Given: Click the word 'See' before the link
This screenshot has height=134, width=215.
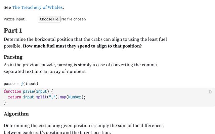Looking at the screenshot, I should [x=7, y=7].
